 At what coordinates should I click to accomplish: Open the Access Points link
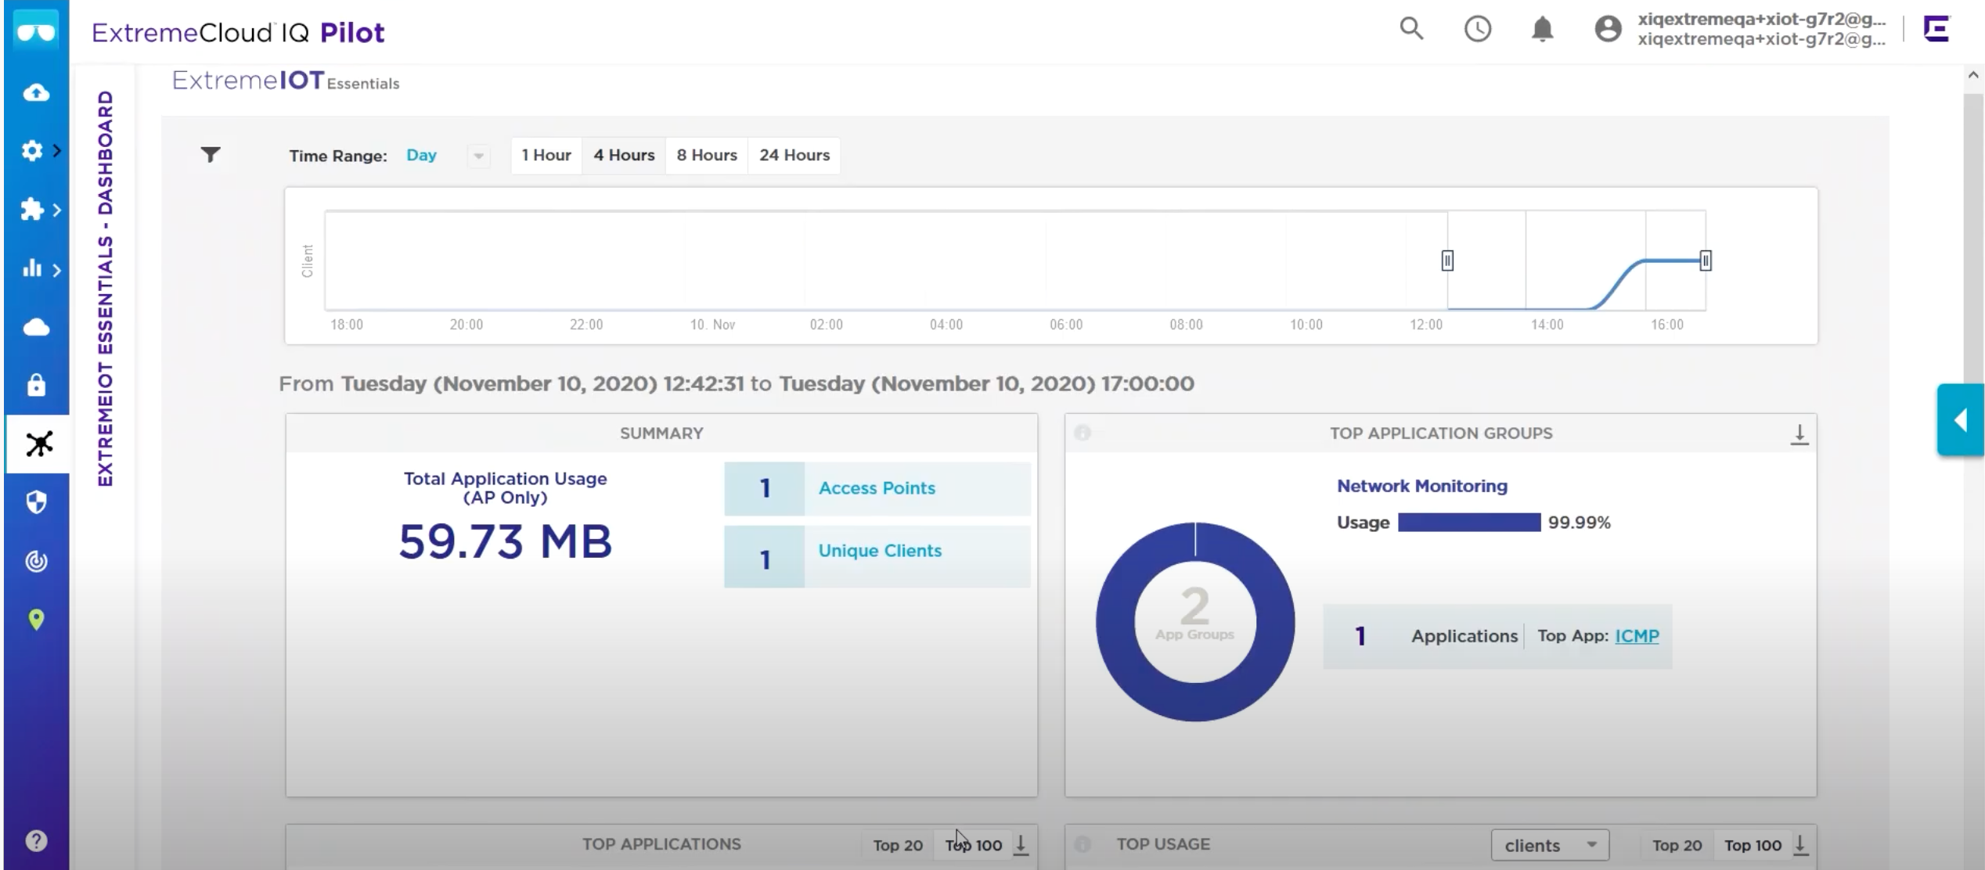click(877, 488)
